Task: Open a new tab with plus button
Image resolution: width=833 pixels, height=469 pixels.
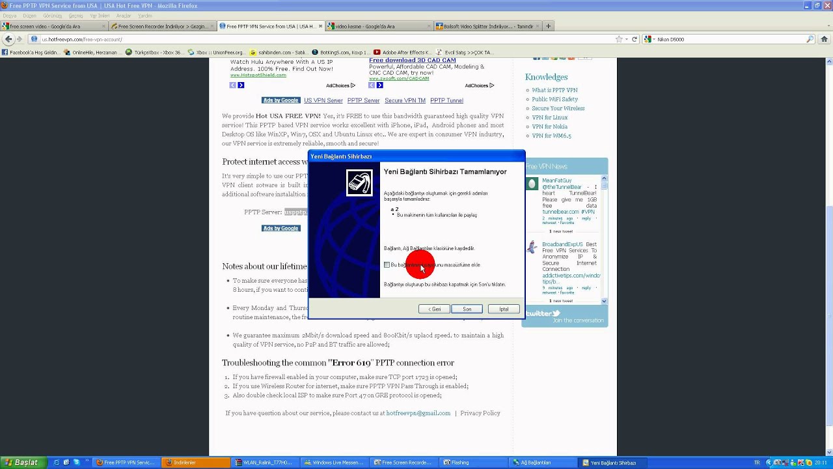Action: (x=549, y=26)
